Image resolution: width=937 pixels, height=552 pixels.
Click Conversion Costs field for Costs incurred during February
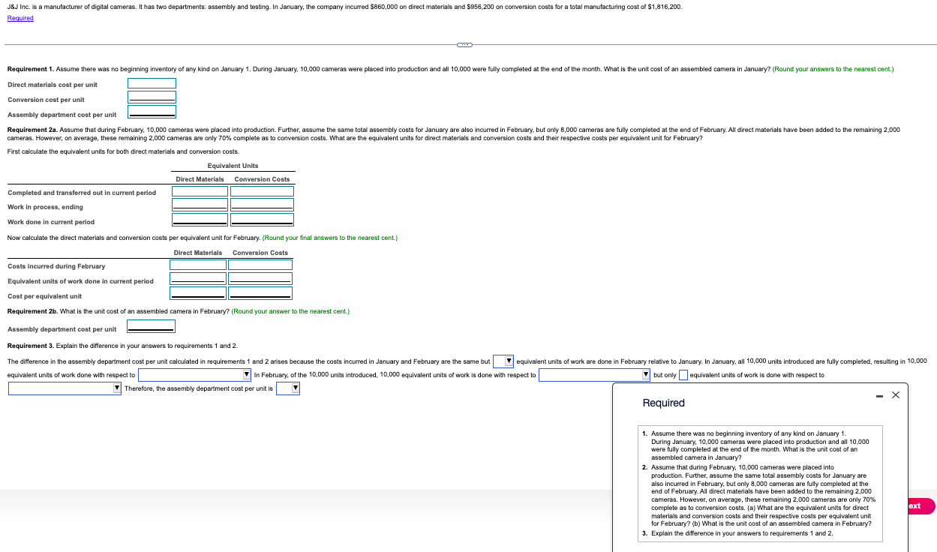click(x=260, y=265)
